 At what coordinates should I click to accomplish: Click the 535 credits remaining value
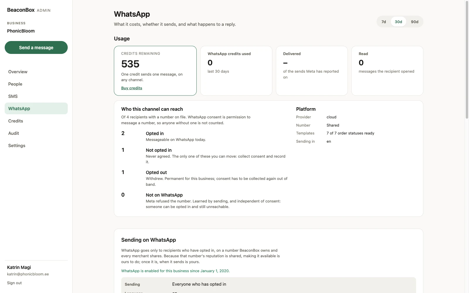[x=130, y=64]
